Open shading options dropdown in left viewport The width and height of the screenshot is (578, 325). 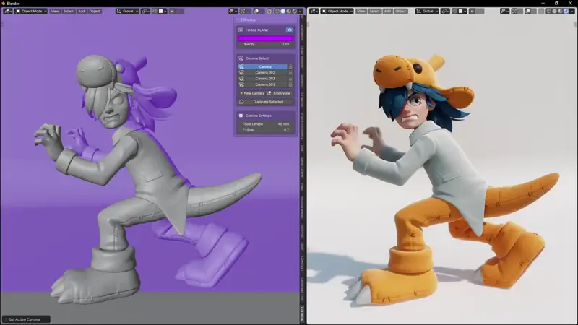(x=300, y=11)
